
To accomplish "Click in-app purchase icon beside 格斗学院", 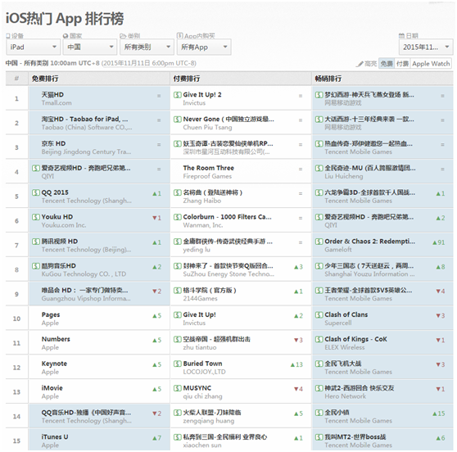I will (177, 291).
